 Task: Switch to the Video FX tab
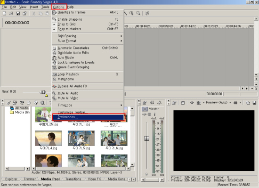coord(94,179)
